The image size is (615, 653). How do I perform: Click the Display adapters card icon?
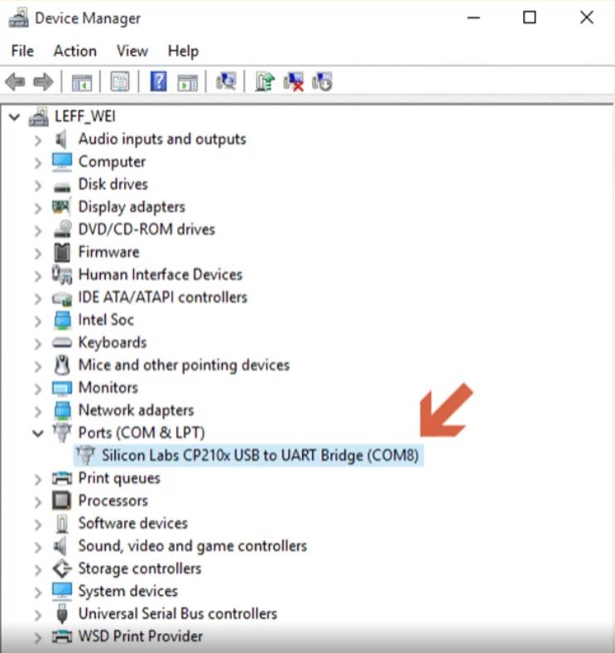click(61, 206)
